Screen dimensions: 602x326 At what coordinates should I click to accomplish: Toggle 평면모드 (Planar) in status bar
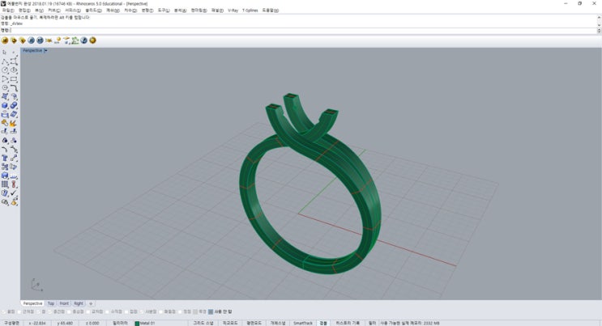tap(254, 324)
